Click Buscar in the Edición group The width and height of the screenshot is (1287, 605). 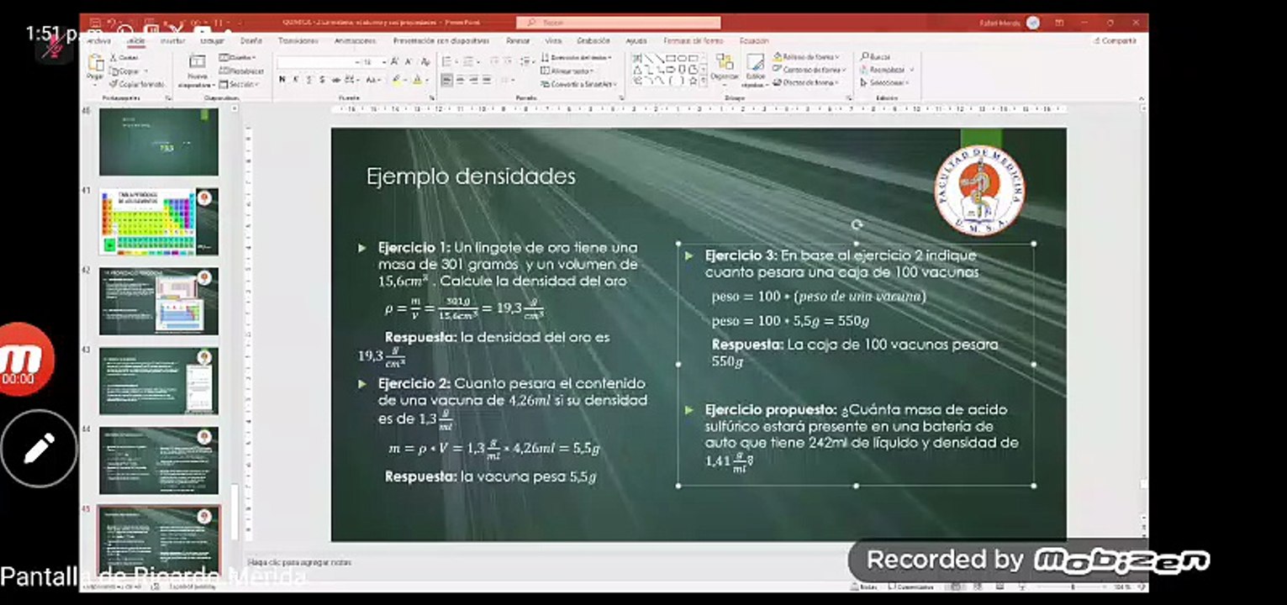(875, 57)
